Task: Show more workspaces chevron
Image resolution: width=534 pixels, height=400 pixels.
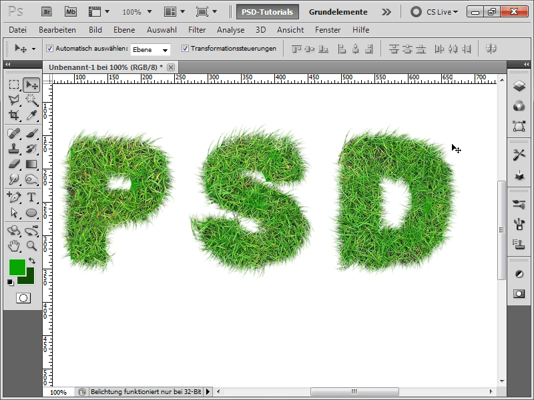Action: pyautogui.click(x=386, y=12)
